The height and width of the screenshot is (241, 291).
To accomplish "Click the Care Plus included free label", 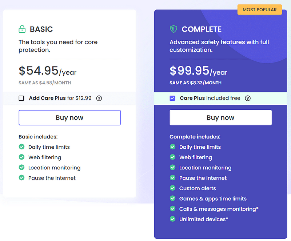I will point(210,98).
